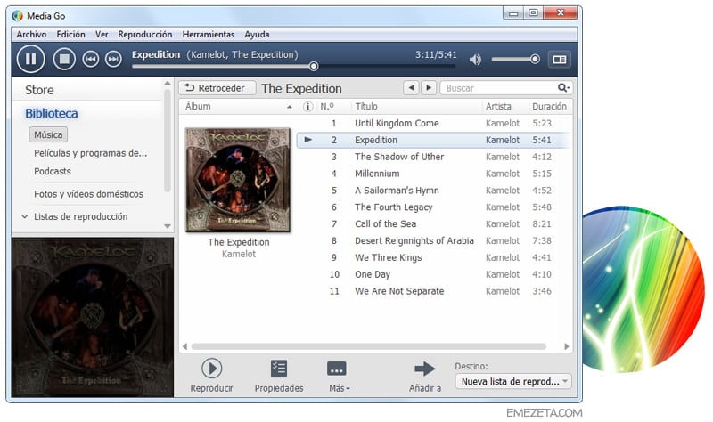
Task: Select the Música library category
Action: click(48, 134)
